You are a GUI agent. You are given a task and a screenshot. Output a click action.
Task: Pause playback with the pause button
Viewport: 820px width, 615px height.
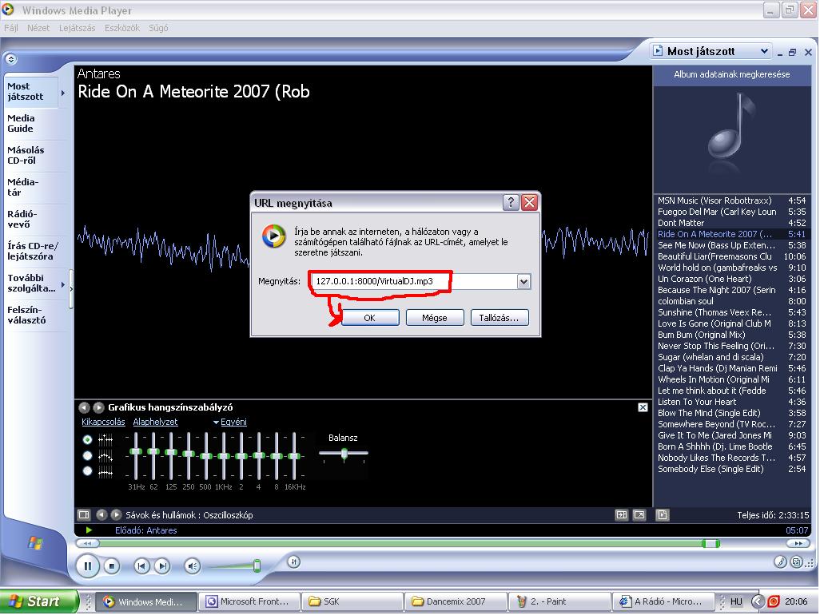87,566
